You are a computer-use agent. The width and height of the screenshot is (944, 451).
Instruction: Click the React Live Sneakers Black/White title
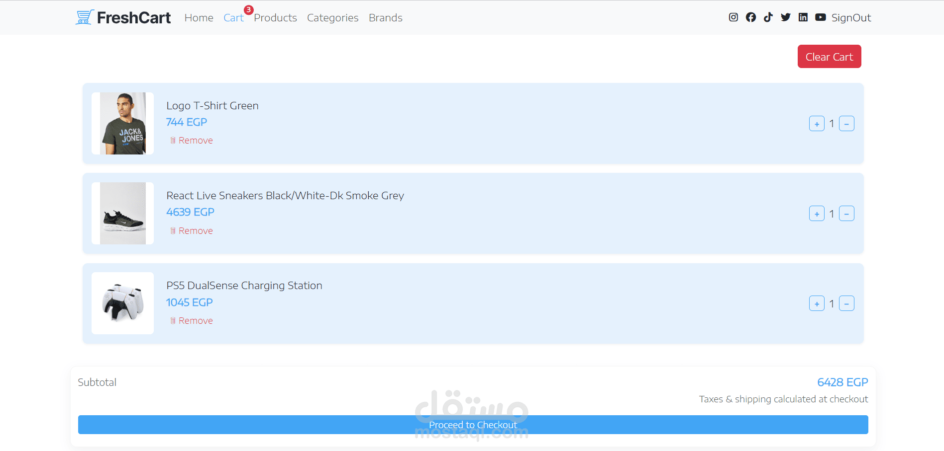(285, 196)
